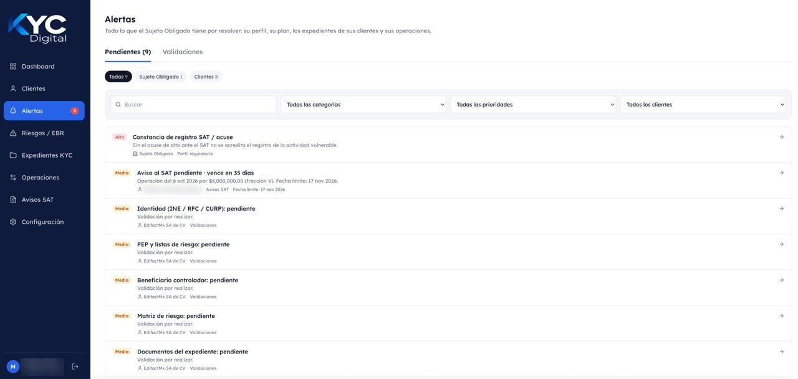Click the user avatar M circle
Image resolution: width=798 pixels, height=379 pixels.
coord(13,367)
